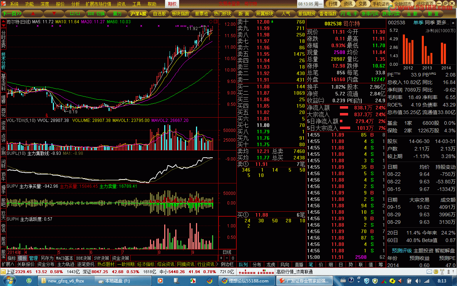
Task: Select 单季 profit view
Action: (418, 23)
